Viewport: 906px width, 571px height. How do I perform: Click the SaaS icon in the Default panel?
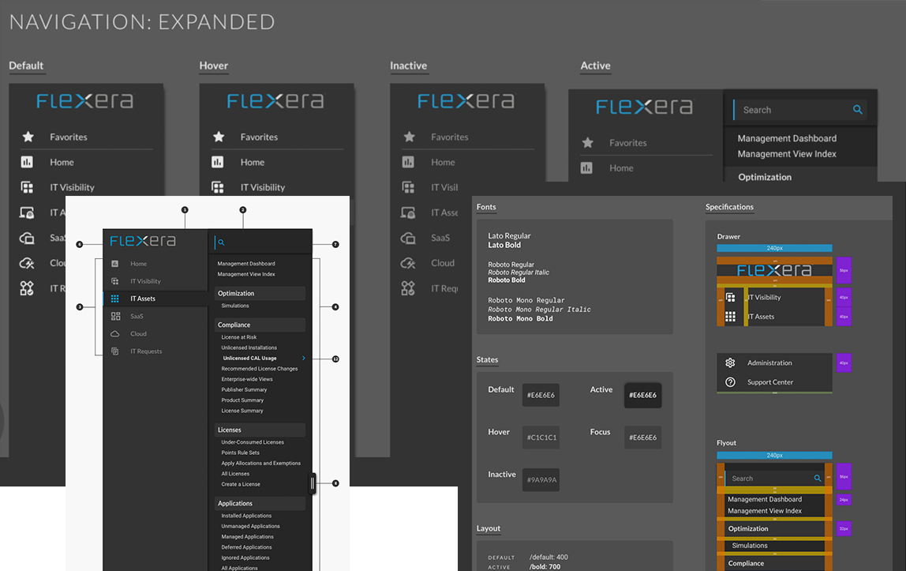(28, 238)
